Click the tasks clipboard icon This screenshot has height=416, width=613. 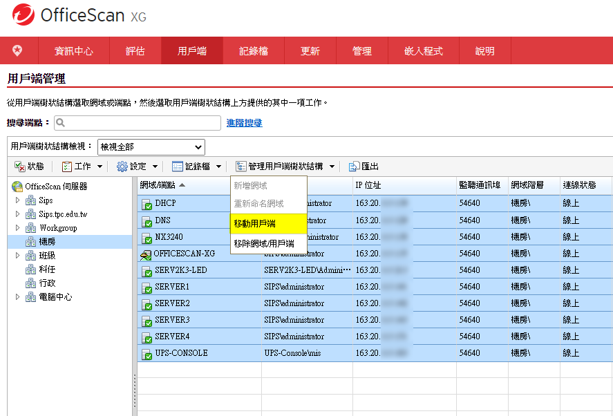(x=67, y=167)
